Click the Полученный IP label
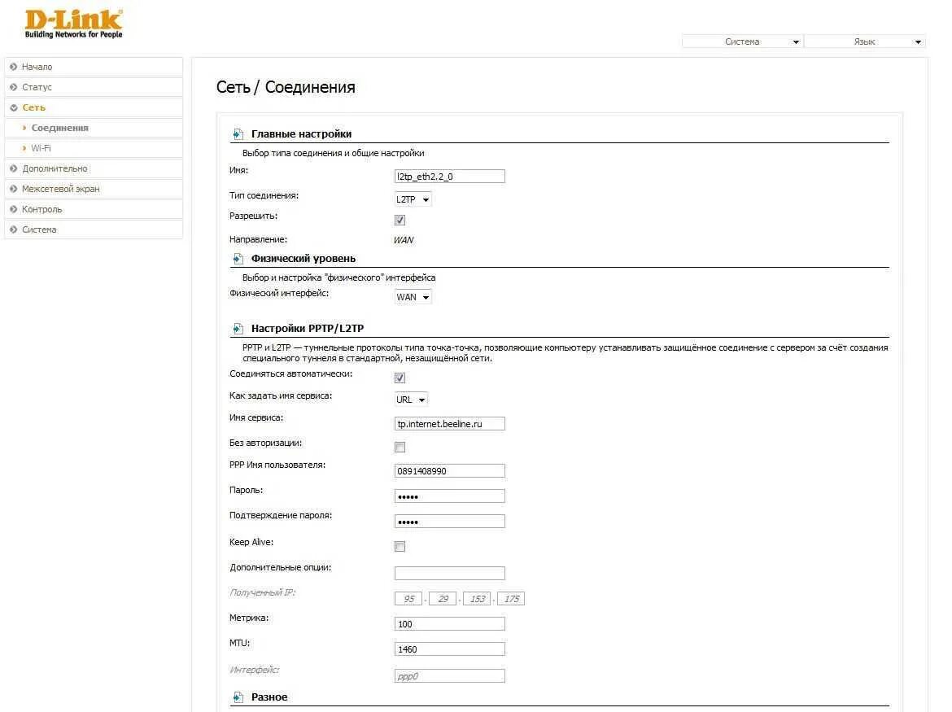 (262, 592)
